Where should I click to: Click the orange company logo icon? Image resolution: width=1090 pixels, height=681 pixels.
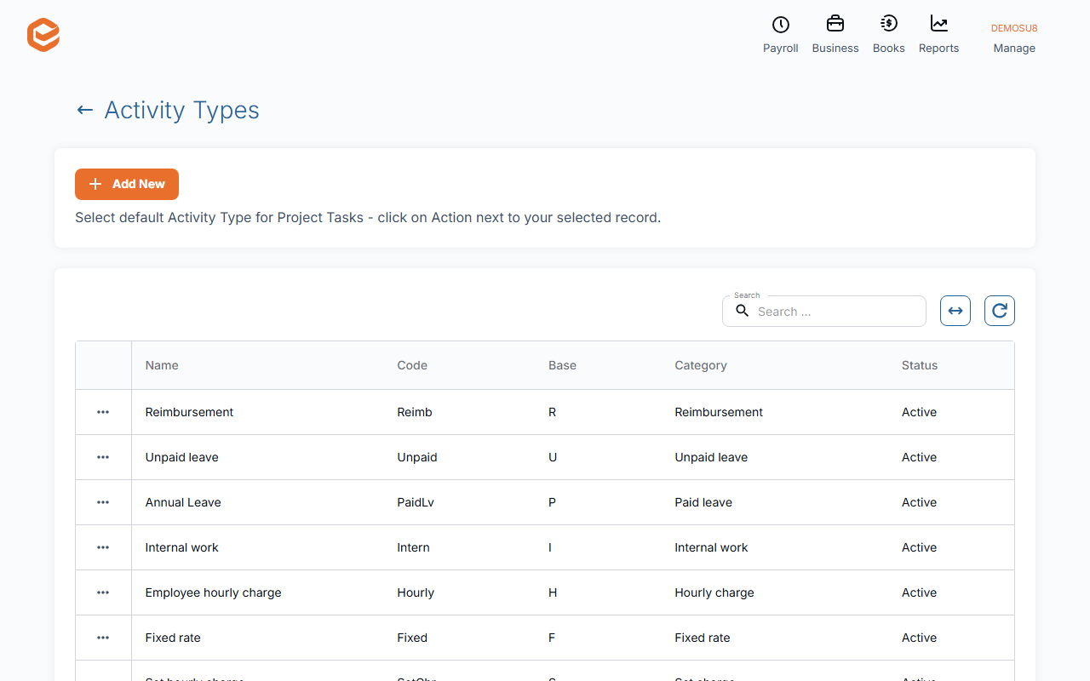coord(43,36)
